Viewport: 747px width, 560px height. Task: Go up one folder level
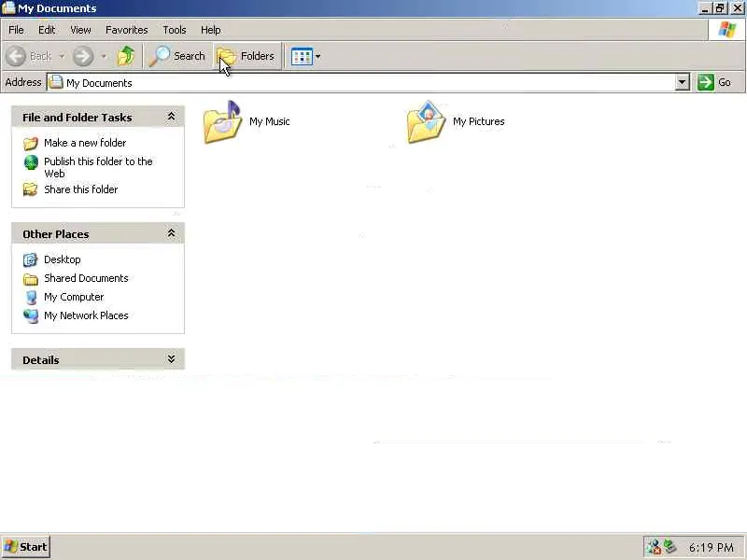pos(126,56)
